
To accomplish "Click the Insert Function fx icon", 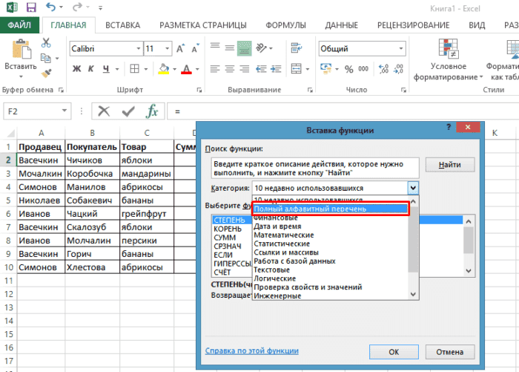I will pyautogui.click(x=152, y=111).
